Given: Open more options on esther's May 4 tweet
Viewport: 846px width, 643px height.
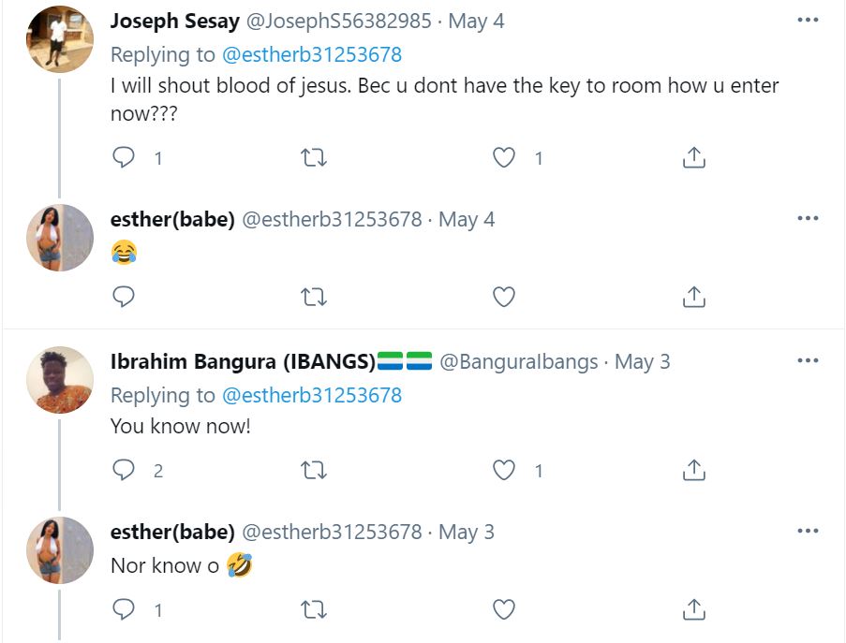Looking at the screenshot, I should click(x=808, y=219).
